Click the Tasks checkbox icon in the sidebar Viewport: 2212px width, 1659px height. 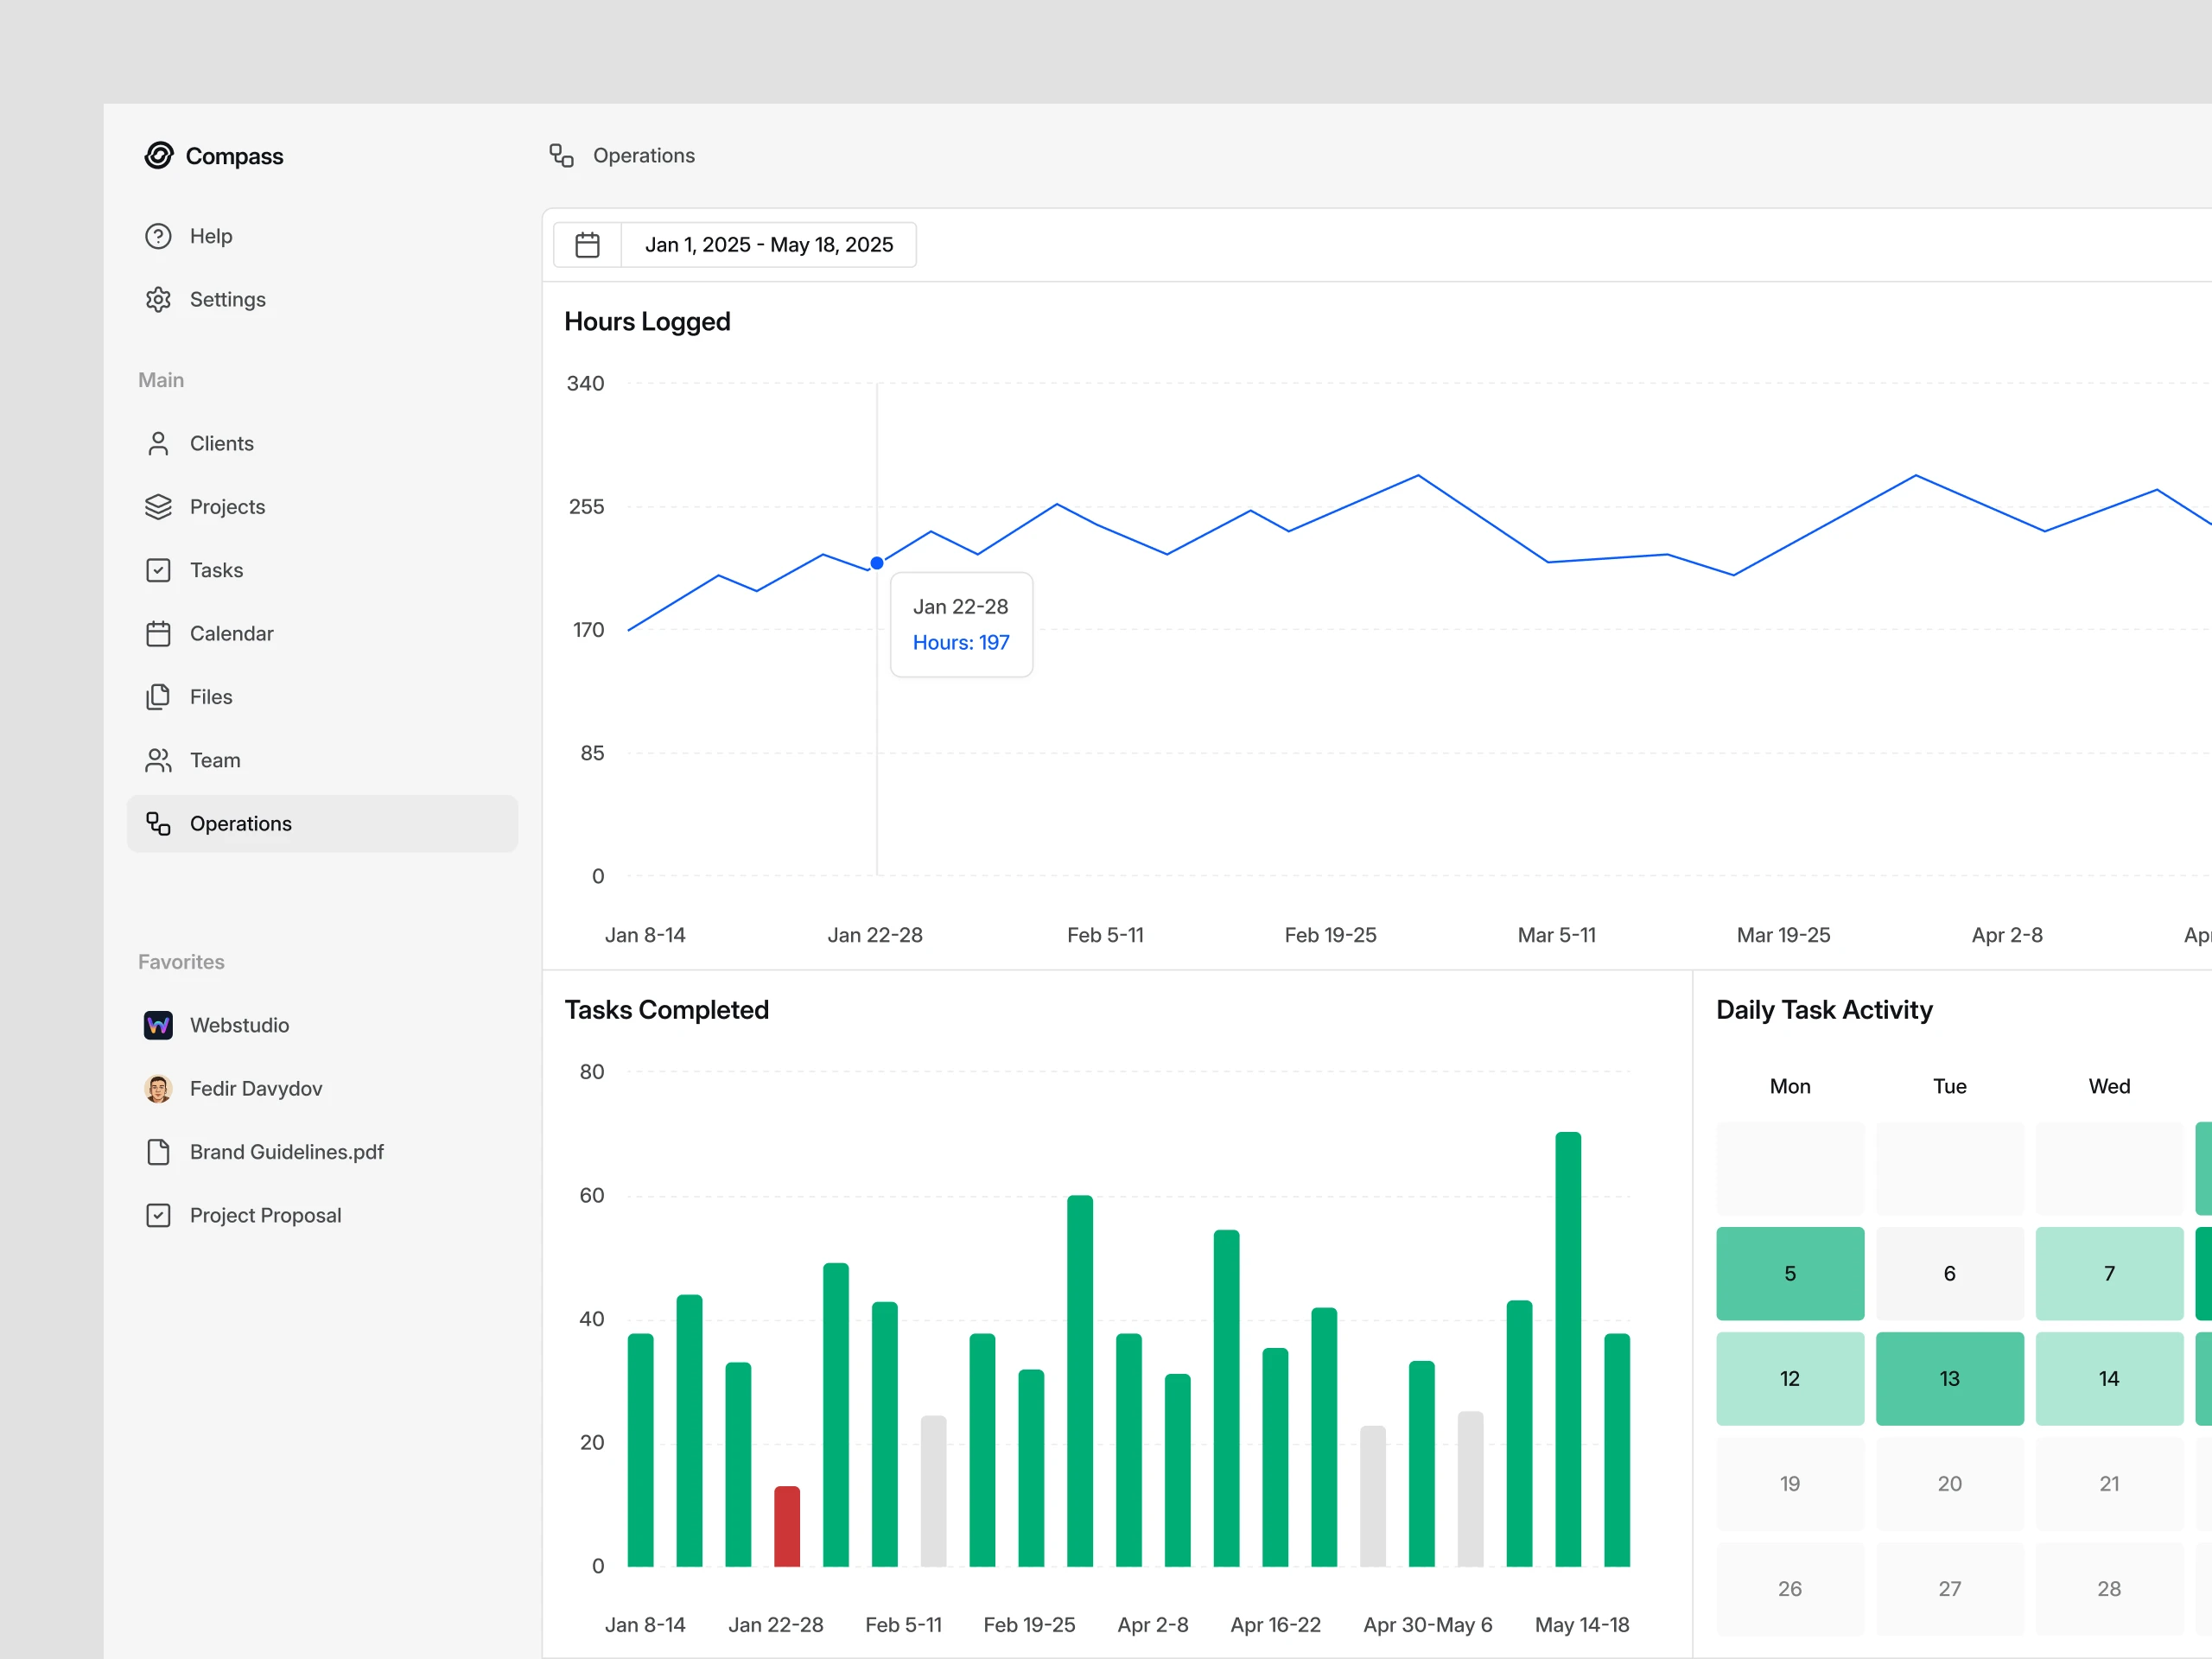click(x=158, y=570)
